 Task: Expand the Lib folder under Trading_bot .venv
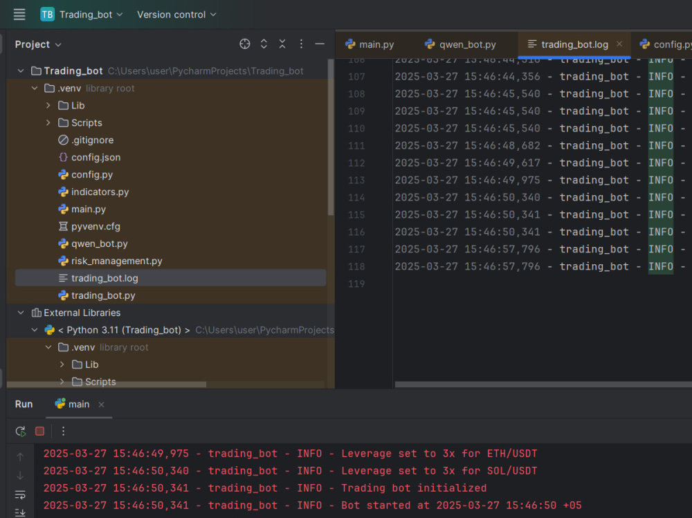click(x=48, y=105)
